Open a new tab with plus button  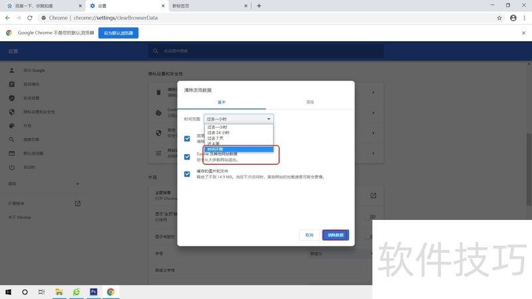point(259,6)
